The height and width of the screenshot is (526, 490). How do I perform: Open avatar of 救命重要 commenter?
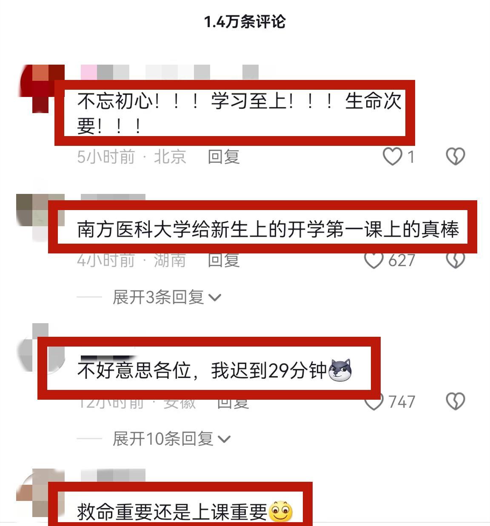(x=40, y=493)
